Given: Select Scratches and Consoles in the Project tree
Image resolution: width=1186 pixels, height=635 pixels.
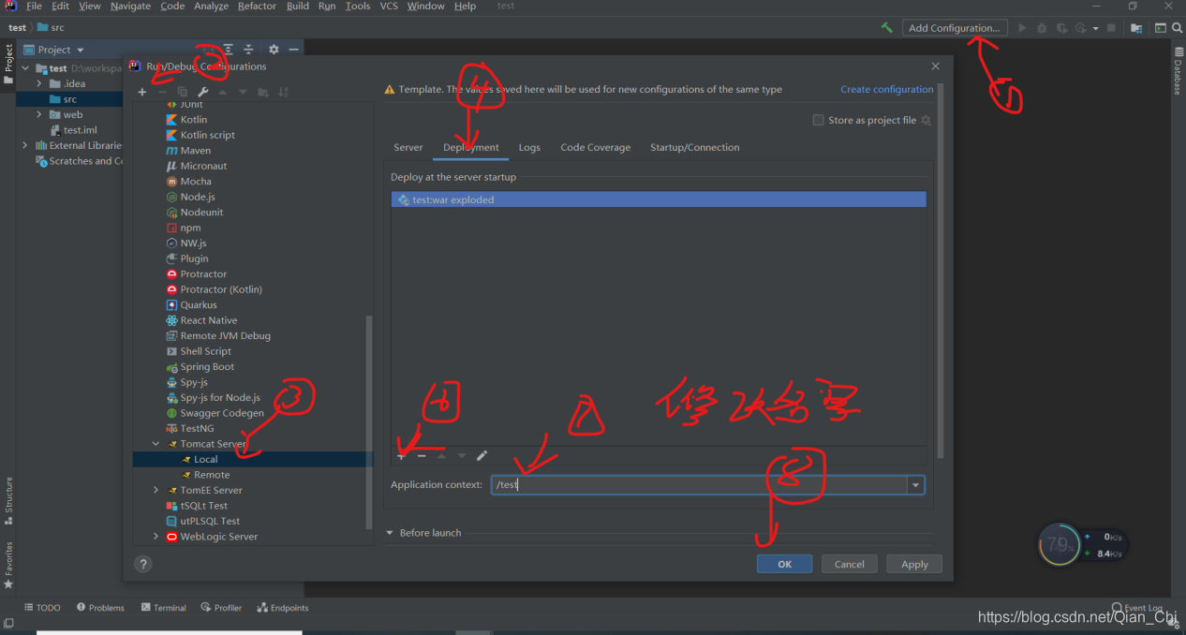Looking at the screenshot, I should click(79, 161).
